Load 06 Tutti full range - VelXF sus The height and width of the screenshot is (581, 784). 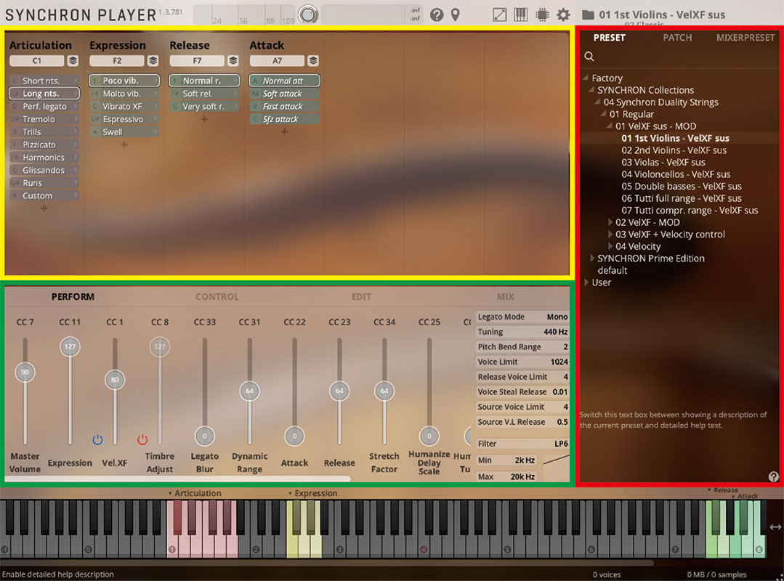pyautogui.click(x=681, y=198)
